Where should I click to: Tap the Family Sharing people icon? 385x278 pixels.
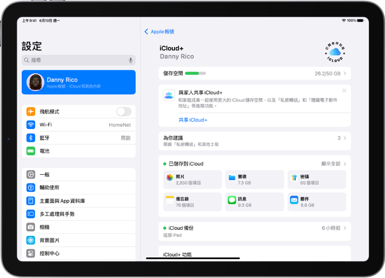[x=169, y=95]
